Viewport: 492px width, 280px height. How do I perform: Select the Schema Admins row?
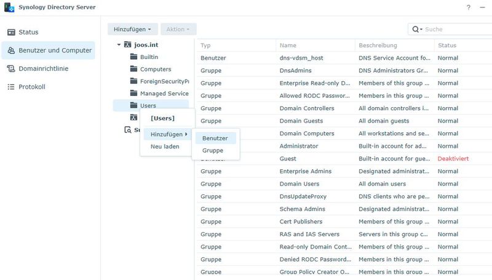tap(344, 209)
